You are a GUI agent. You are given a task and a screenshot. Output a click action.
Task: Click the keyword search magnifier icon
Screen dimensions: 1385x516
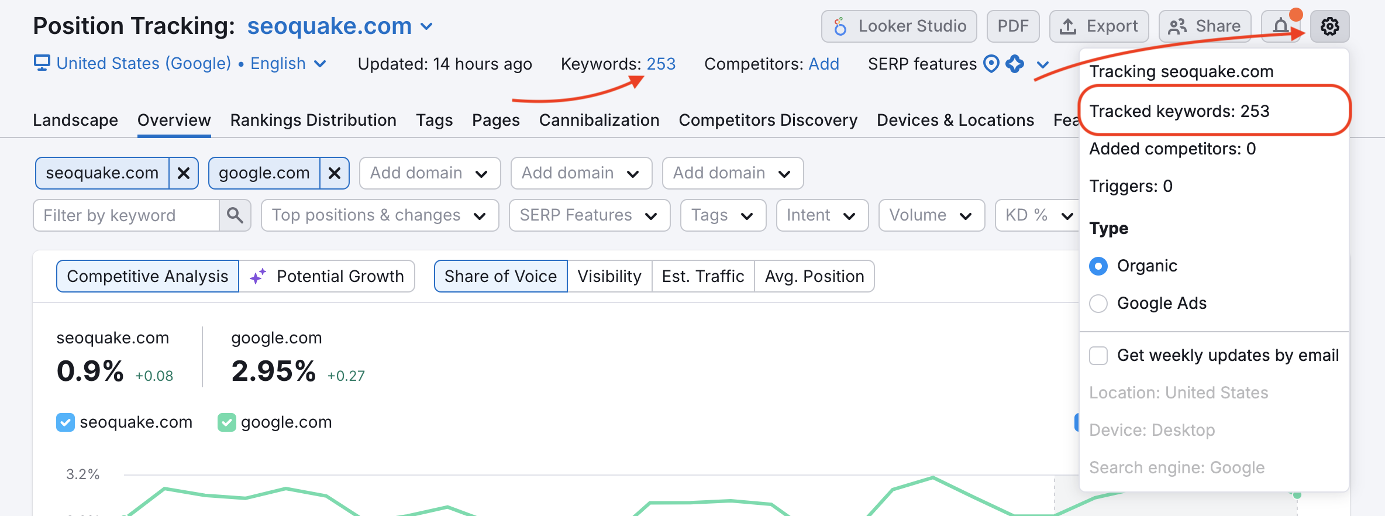[x=235, y=215]
